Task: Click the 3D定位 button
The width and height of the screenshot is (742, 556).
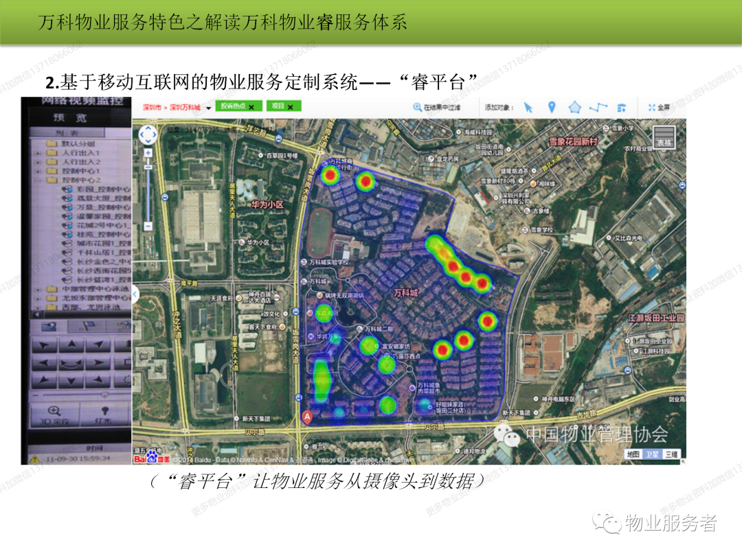Action: coord(54,415)
